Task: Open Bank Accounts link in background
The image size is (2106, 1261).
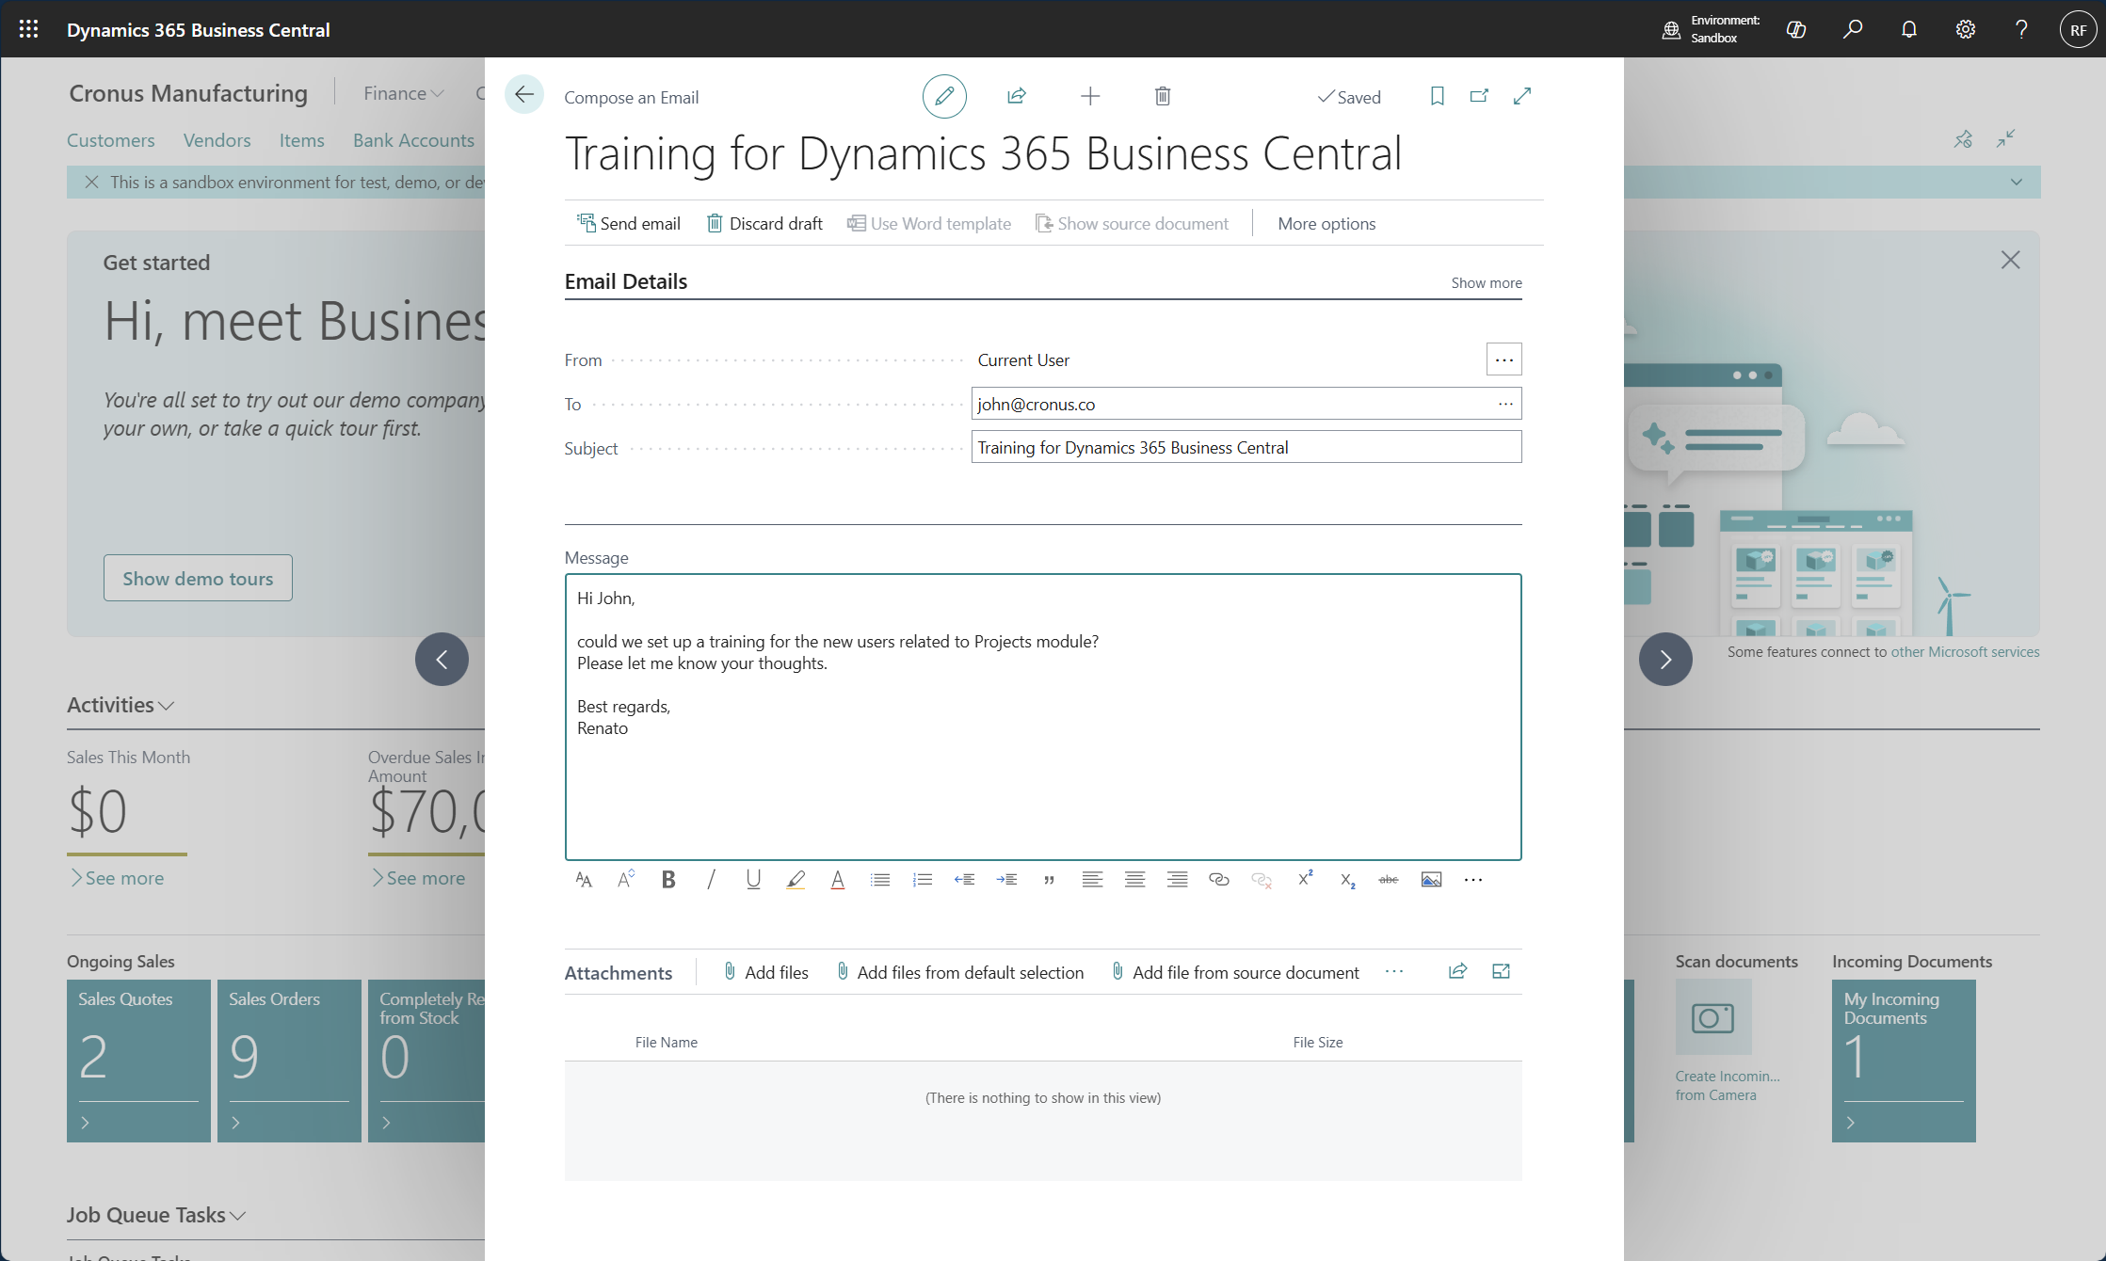Action: [x=413, y=140]
